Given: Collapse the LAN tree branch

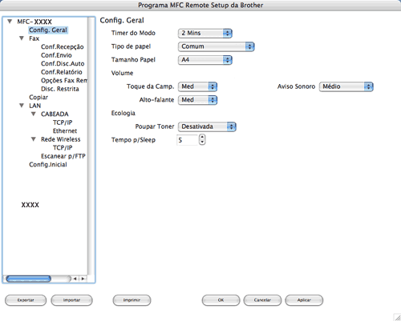Looking at the screenshot, I should click(x=22, y=106).
